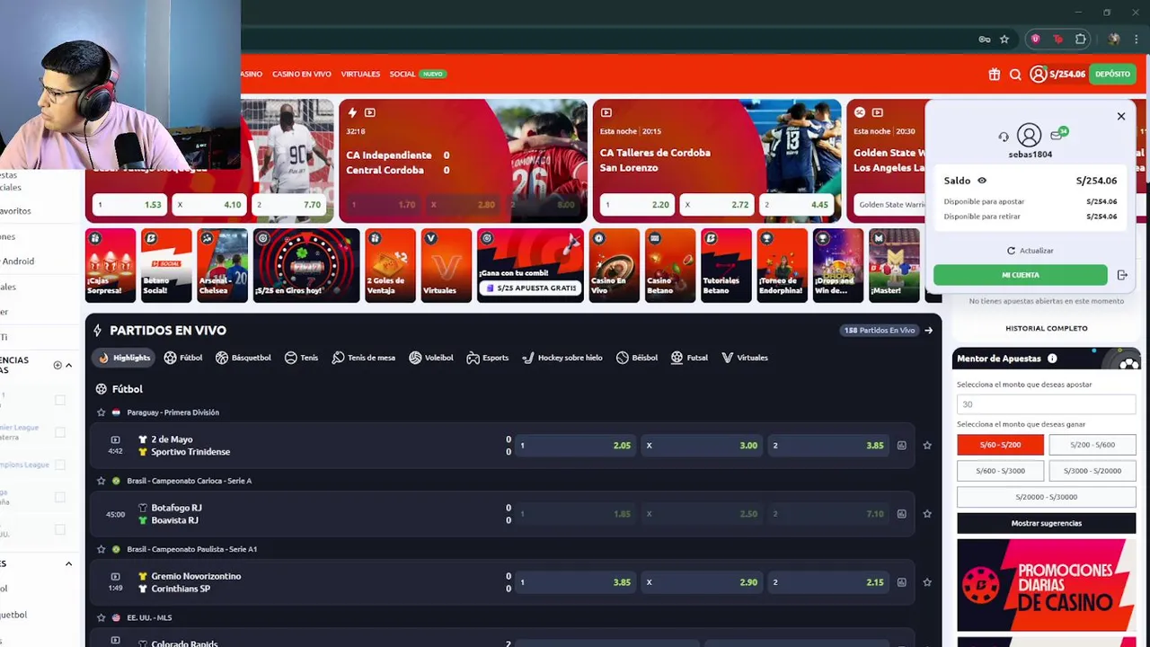The width and height of the screenshot is (1150, 647).
Task: Collapse the sports list chevron in sidebar
Action: pos(68,563)
